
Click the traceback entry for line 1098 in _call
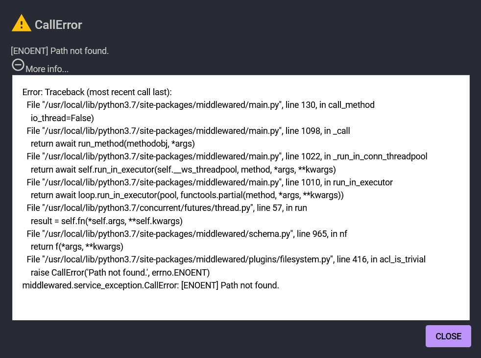pos(189,131)
